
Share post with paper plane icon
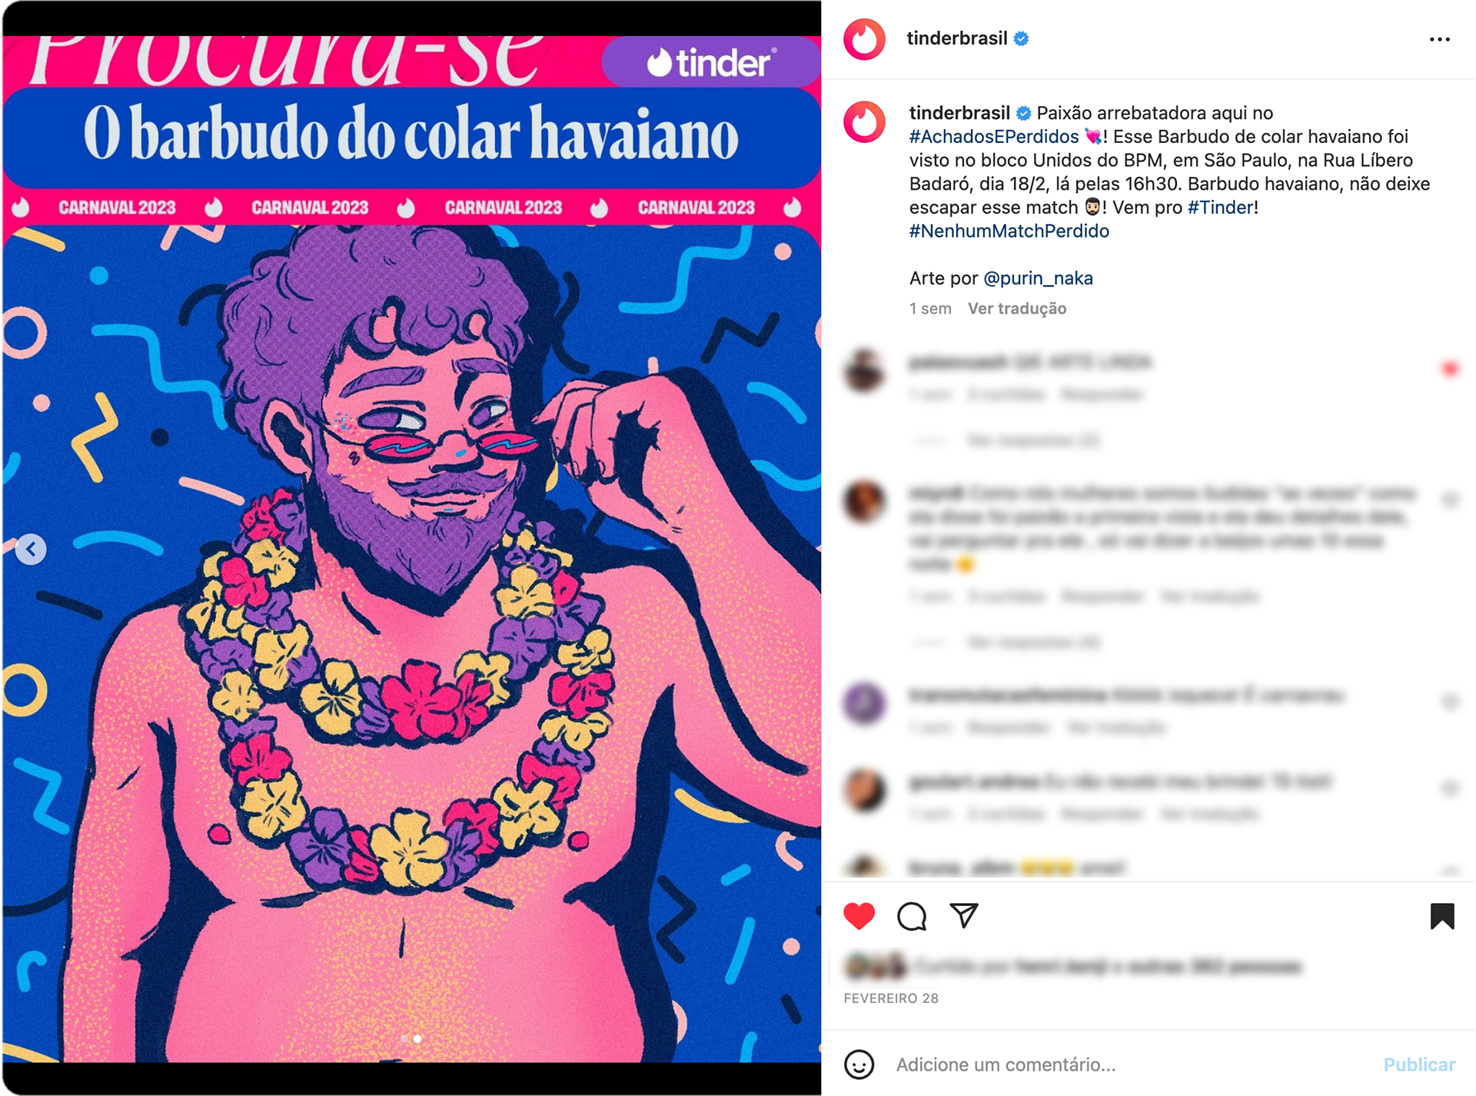coord(964,915)
